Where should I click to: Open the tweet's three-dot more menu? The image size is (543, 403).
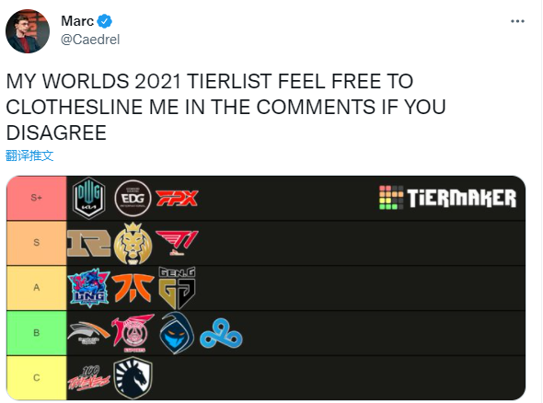517,21
